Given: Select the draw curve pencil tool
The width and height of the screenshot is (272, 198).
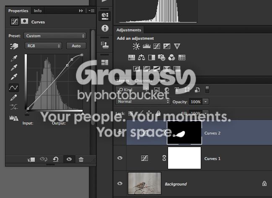Looking at the screenshot, I should coord(14,97).
